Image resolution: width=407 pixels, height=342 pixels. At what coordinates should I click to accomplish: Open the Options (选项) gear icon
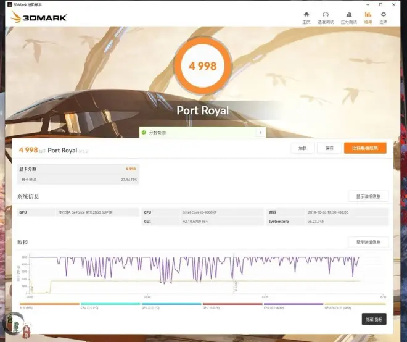(x=384, y=17)
